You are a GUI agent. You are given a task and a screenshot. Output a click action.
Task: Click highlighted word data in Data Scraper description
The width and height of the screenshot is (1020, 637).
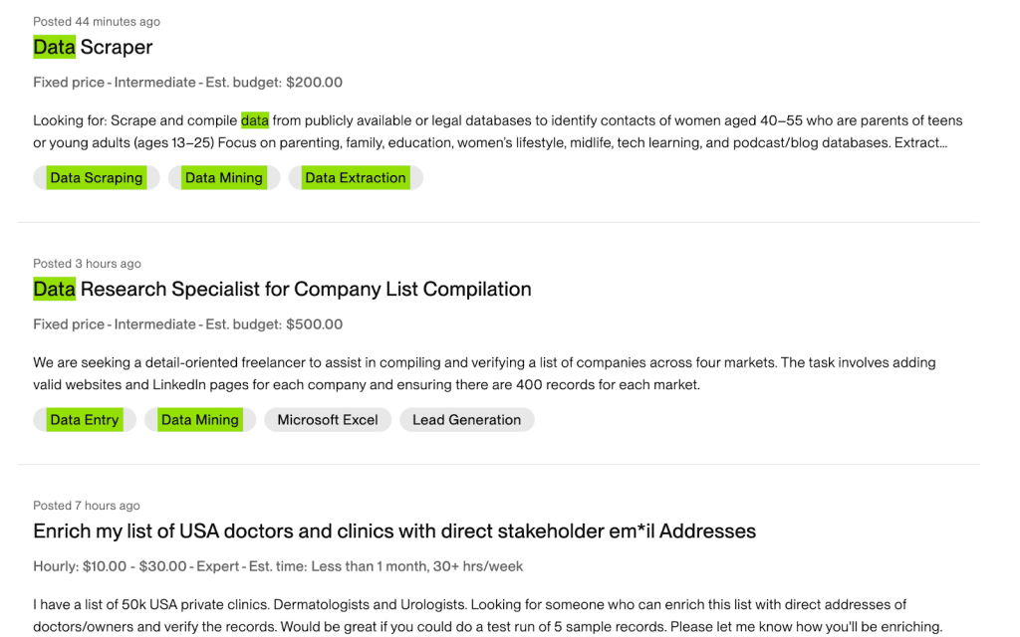tap(255, 121)
